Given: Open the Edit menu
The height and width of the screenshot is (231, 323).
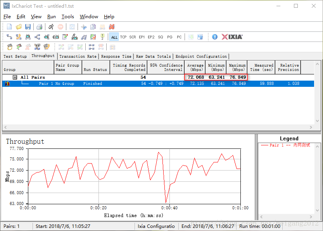Looking at the screenshot, I should pyautogui.click(x=21, y=17).
